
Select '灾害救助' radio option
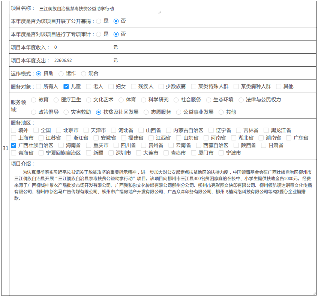click(x=66, y=112)
